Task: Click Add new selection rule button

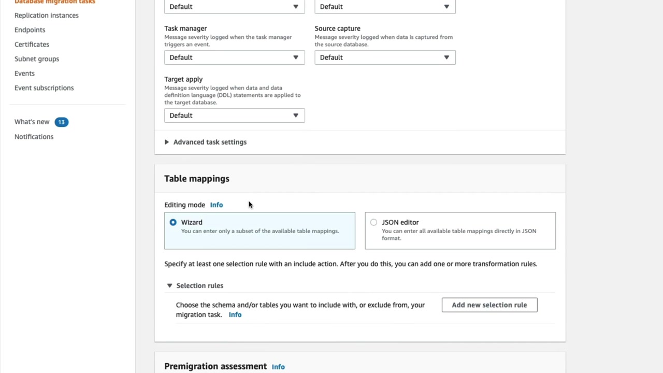Action: pyautogui.click(x=489, y=305)
